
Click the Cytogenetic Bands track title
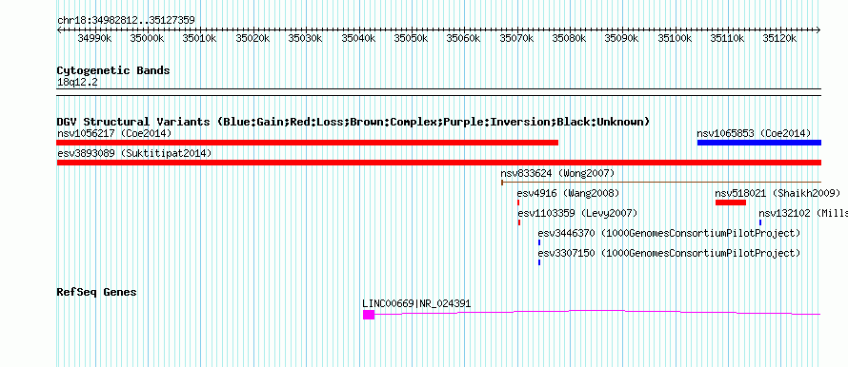(x=113, y=70)
